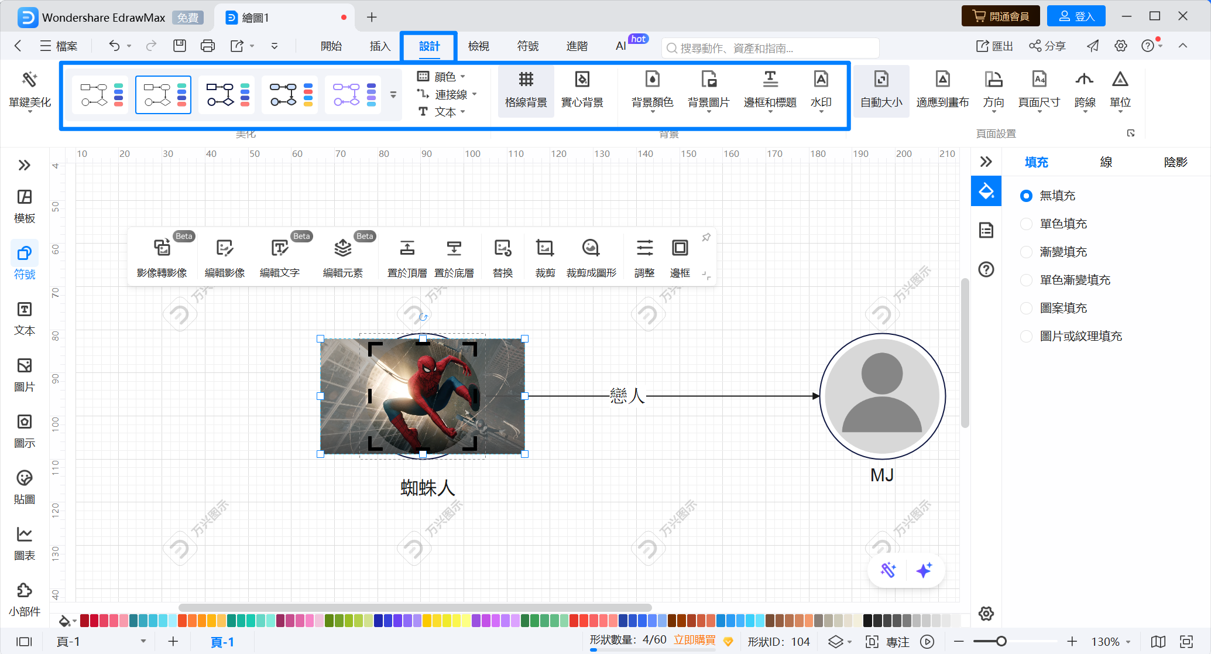
Task: Select the 單色填充 solid fill radio button
Action: tap(1026, 224)
